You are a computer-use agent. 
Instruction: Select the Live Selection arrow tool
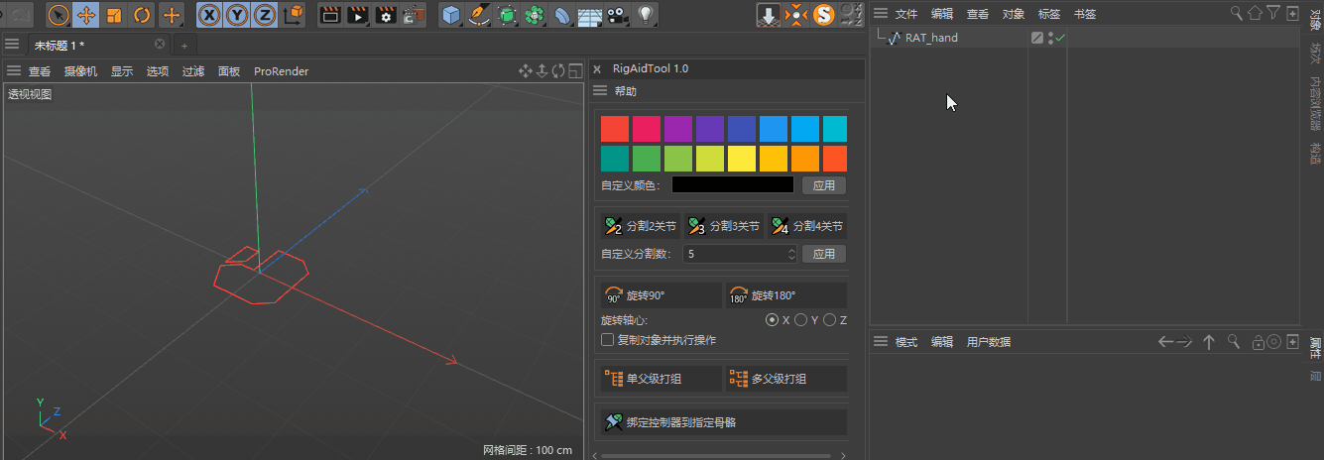59,15
